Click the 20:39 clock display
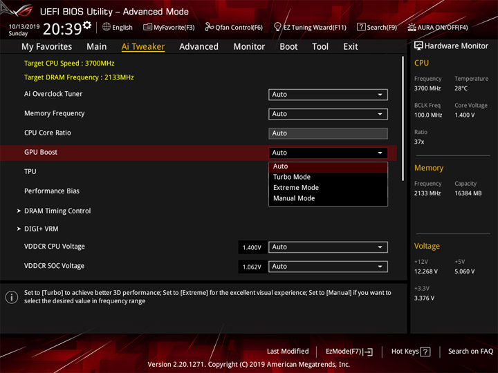The width and height of the screenshot is (498, 373). point(62,29)
